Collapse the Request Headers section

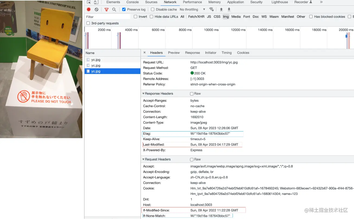pos(143,159)
